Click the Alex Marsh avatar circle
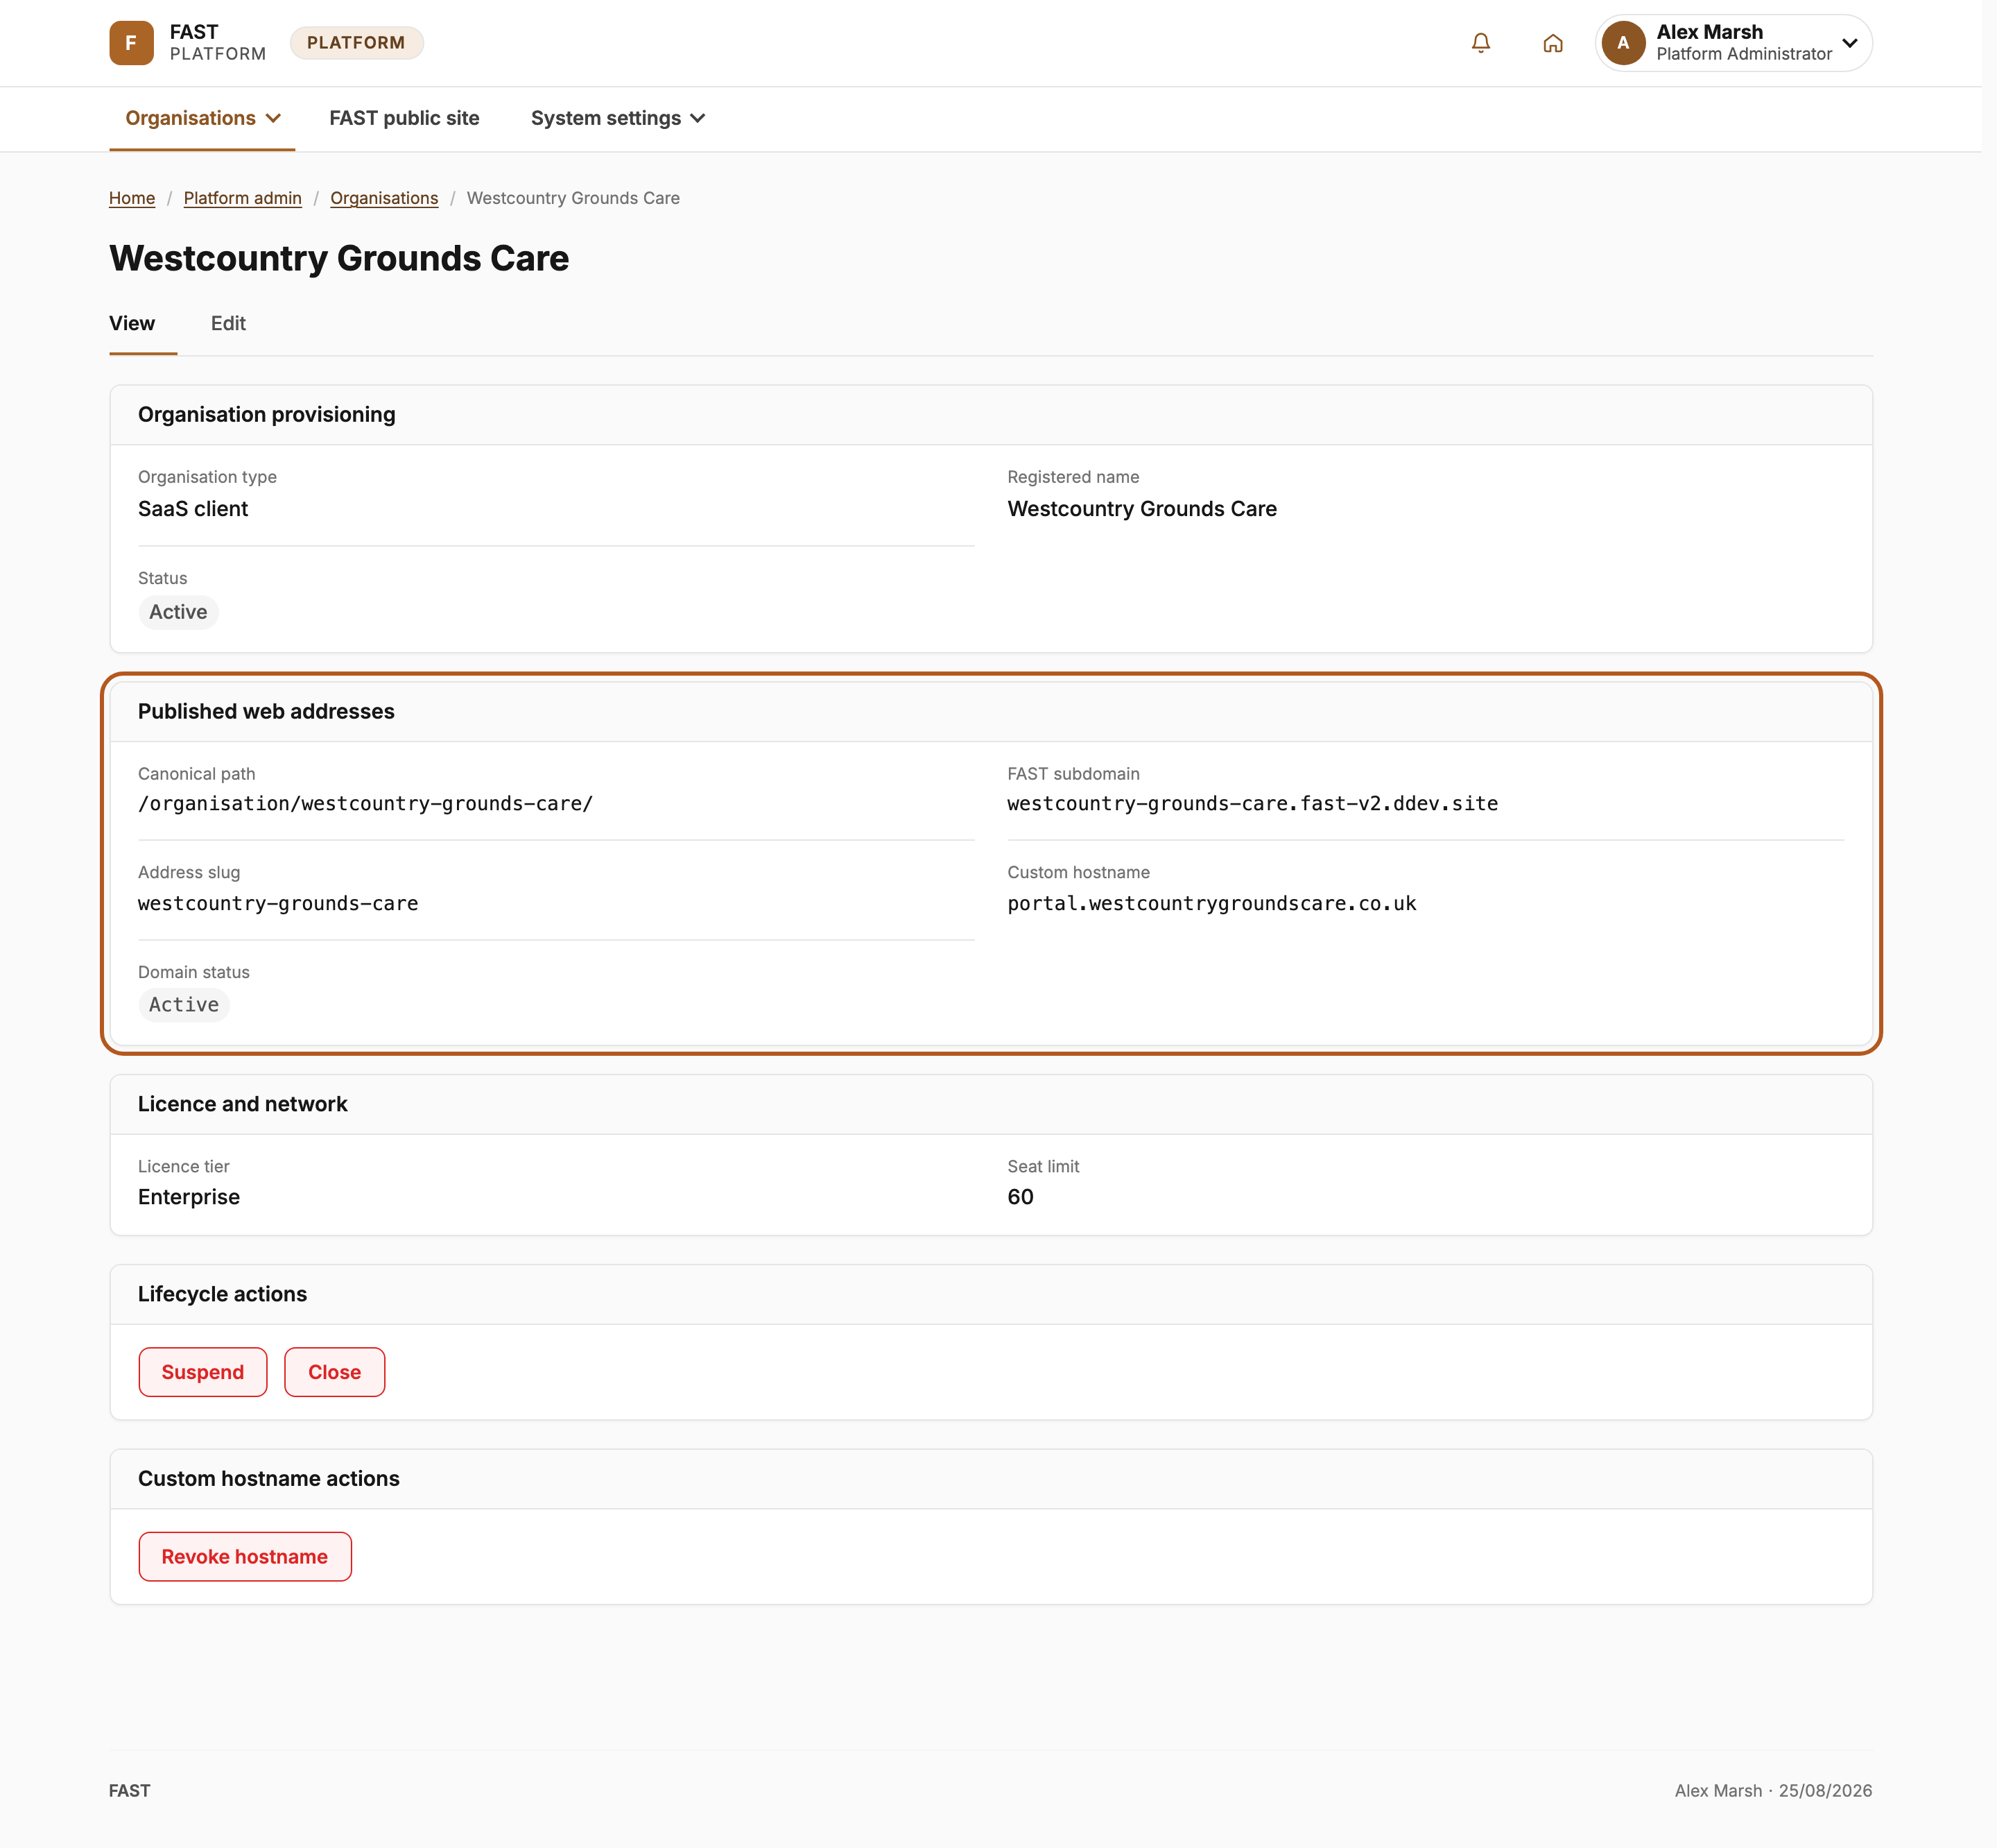Viewport: 1997px width, 1848px height. click(x=1623, y=43)
